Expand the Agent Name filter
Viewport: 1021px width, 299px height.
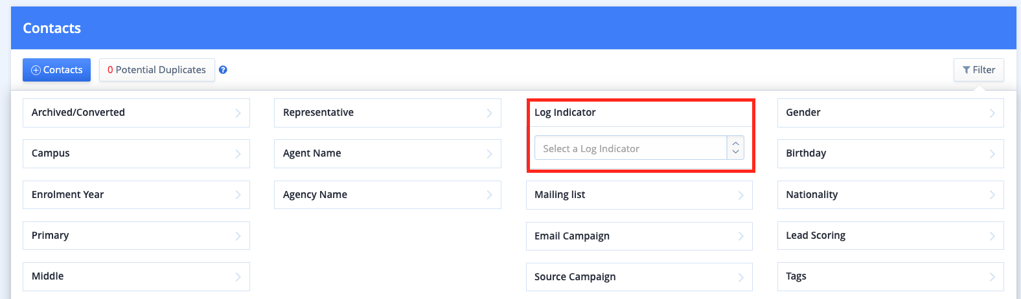coord(387,153)
